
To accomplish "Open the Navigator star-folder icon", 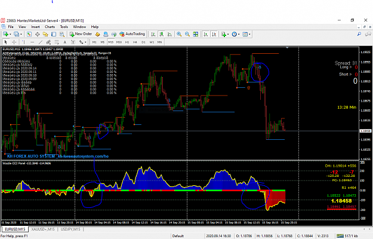I will tap(45, 34).
